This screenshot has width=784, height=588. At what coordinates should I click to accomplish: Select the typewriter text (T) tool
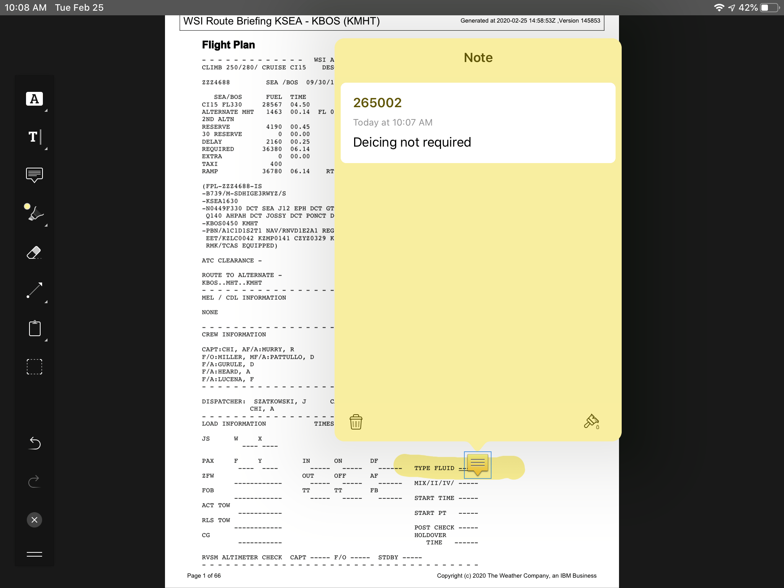34,137
